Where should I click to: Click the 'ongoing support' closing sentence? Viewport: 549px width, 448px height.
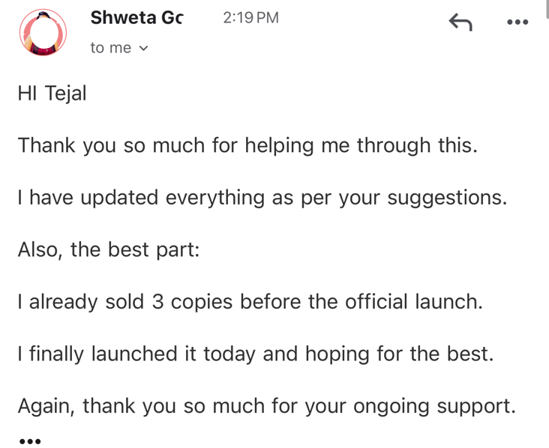pyautogui.click(x=267, y=406)
